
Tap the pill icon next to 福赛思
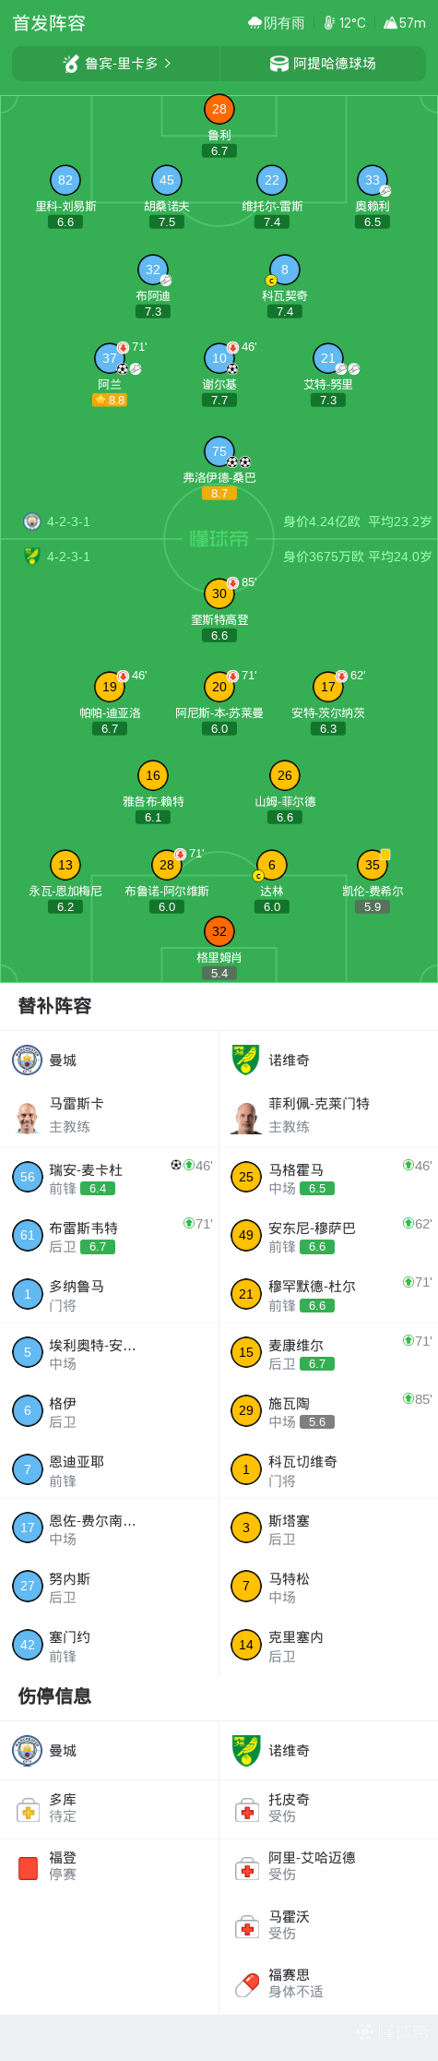(x=247, y=1984)
